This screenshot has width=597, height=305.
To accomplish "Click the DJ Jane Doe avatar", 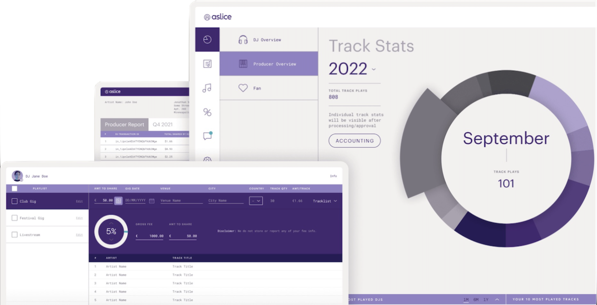I will click(17, 176).
